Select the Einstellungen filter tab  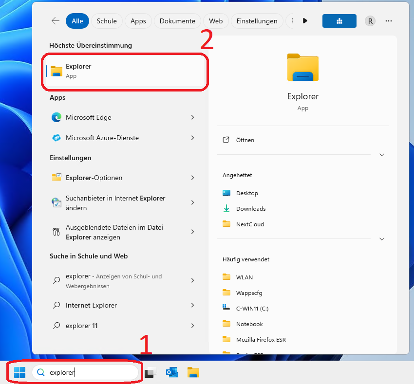257,21
